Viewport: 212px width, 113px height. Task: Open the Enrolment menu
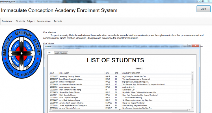coord(7,21)
